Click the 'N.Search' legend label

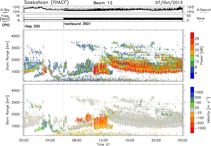coord(204,10)
